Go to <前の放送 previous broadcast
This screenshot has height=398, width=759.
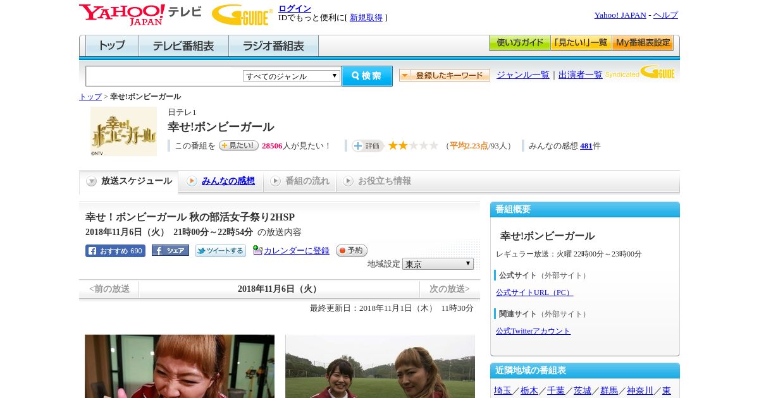tap(109, 289)
